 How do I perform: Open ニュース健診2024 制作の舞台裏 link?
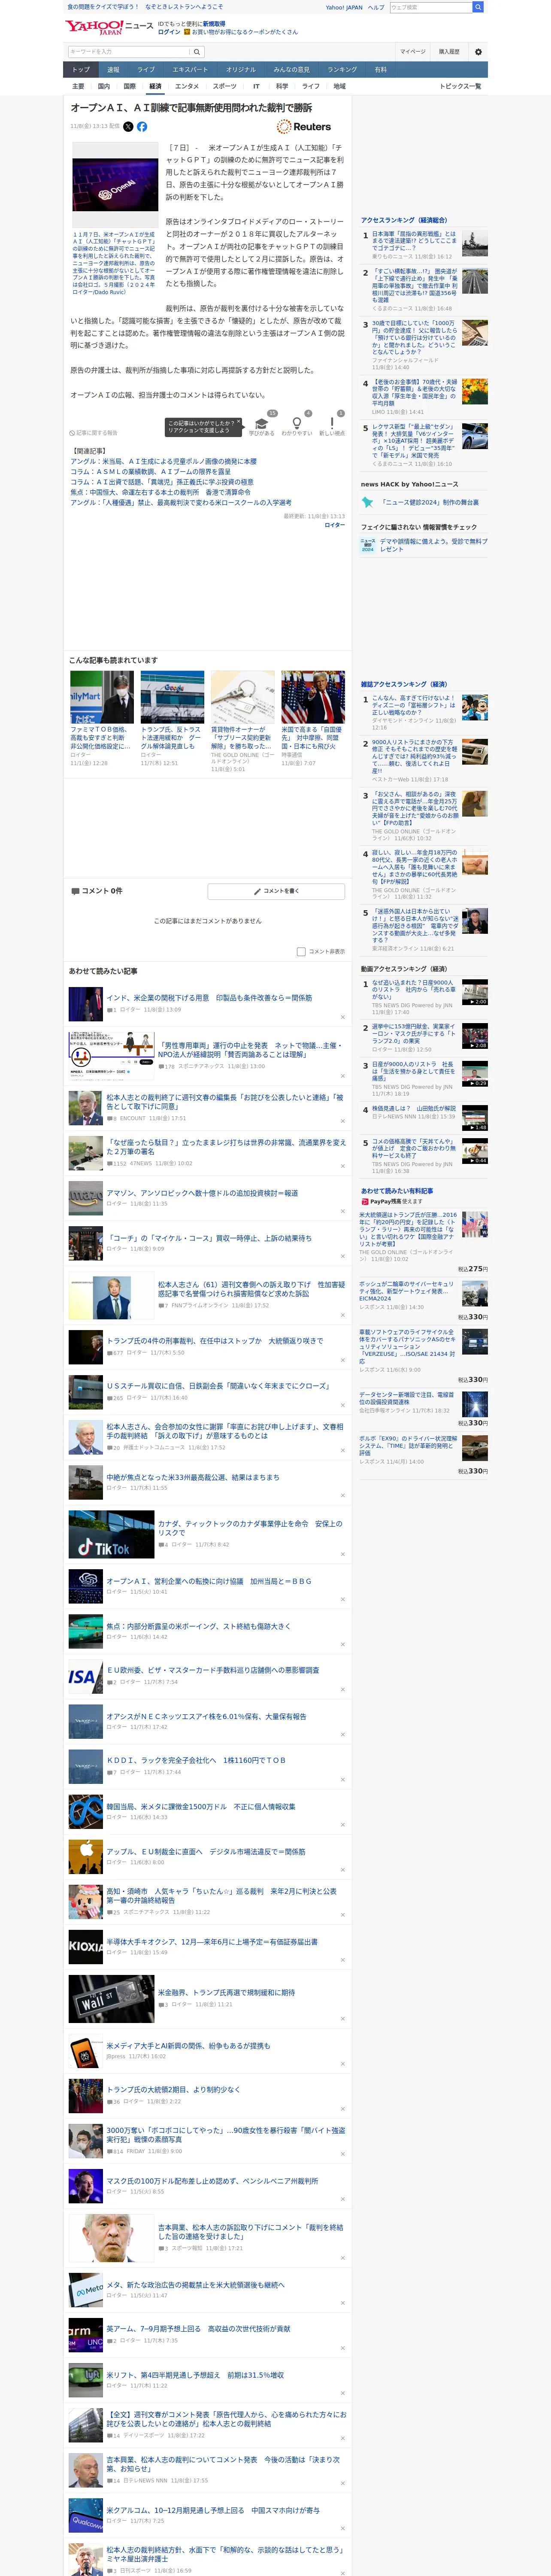[x=430, y=503]
